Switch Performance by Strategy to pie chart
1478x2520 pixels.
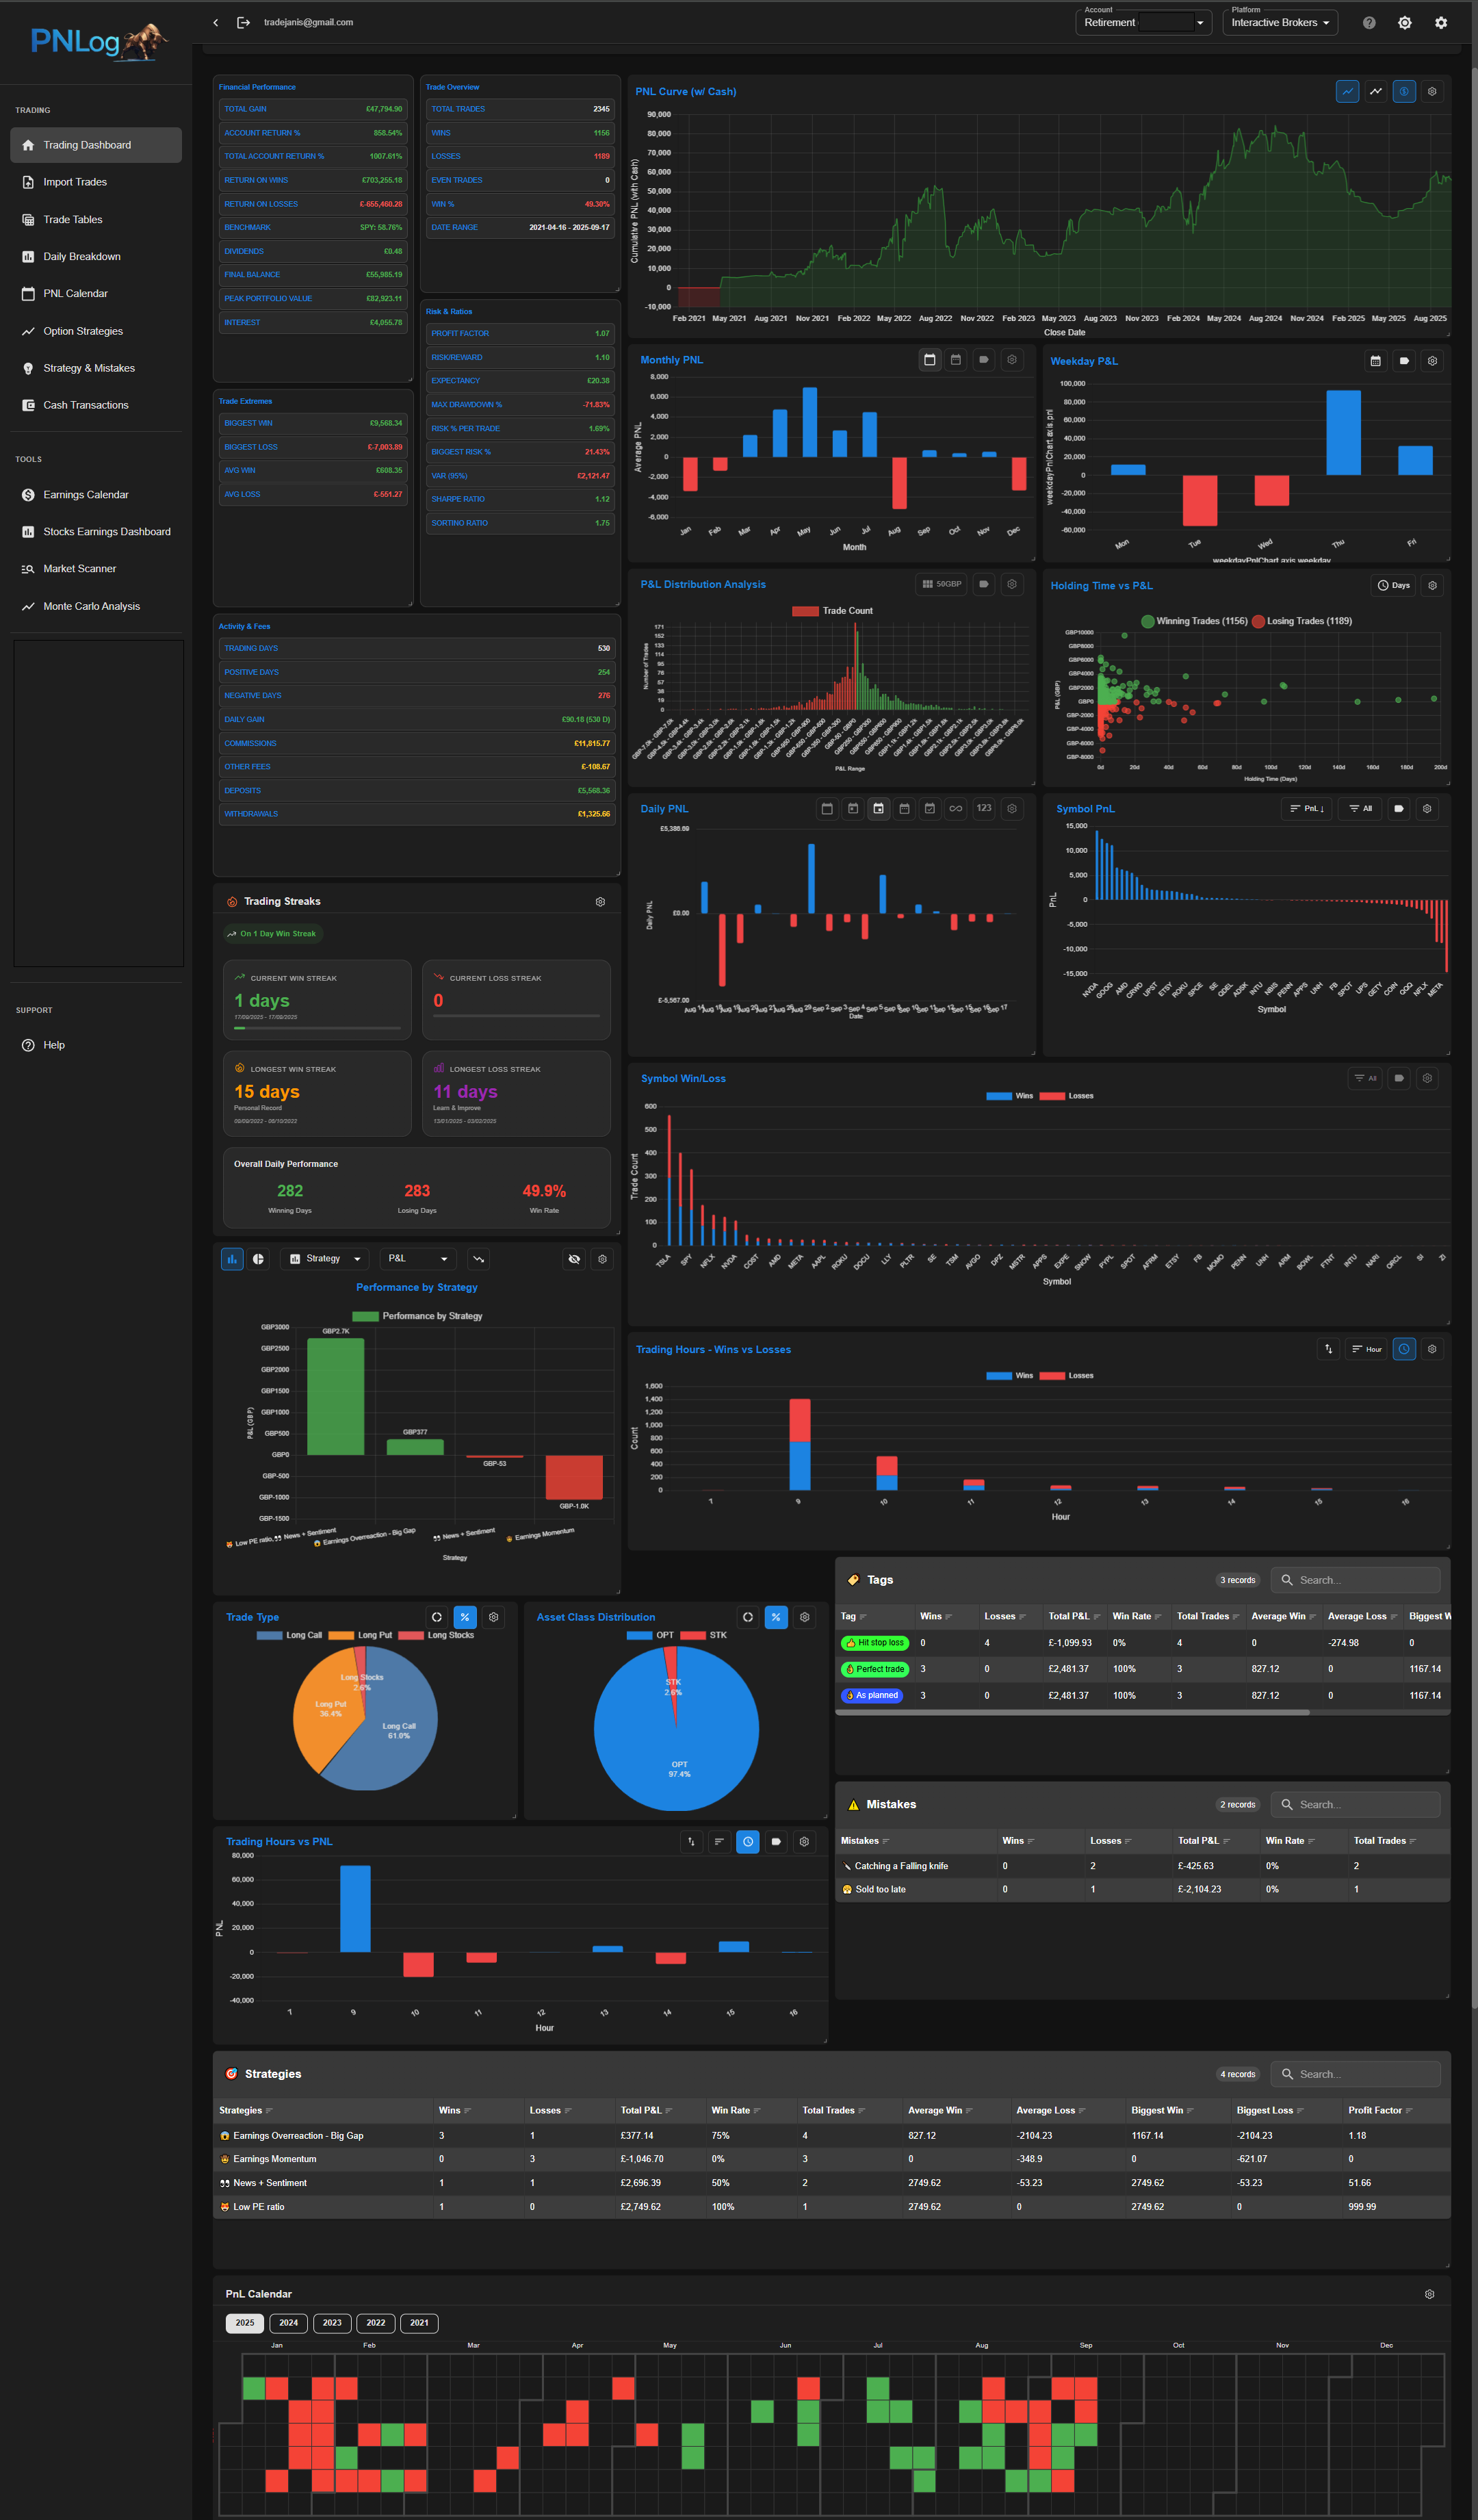(258, 1259)
